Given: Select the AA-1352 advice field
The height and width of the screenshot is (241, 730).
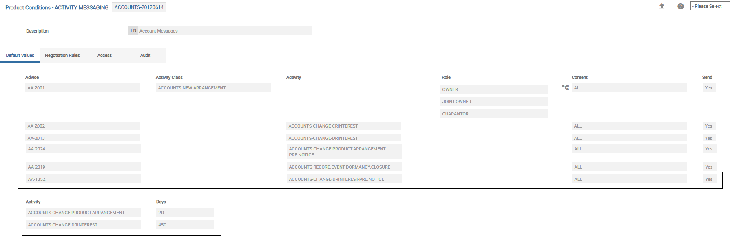Looking at the screenshot, I should click(x=83, y=179).
